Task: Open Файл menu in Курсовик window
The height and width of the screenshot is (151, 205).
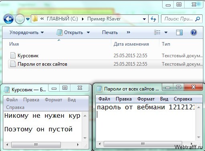Action: point(12,100)
